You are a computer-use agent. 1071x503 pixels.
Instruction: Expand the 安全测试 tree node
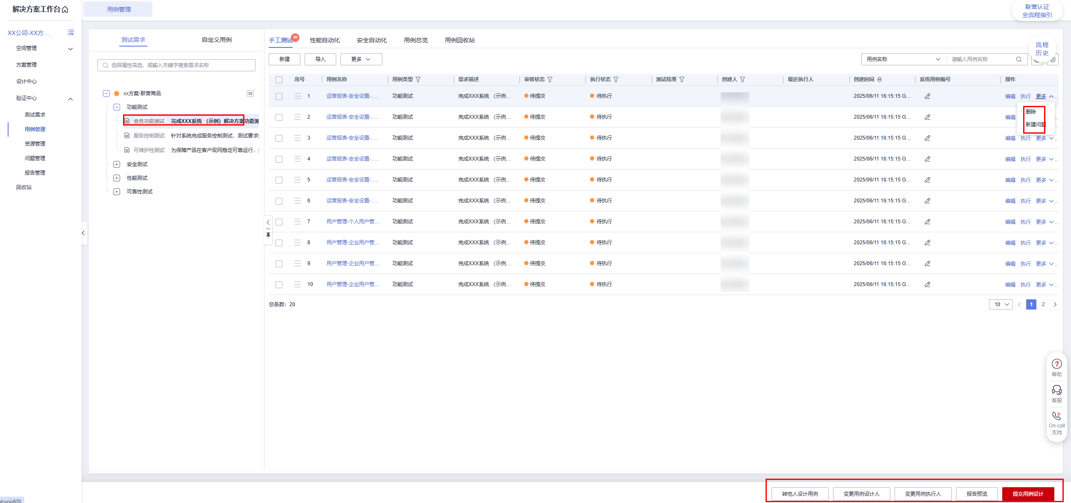117,164
